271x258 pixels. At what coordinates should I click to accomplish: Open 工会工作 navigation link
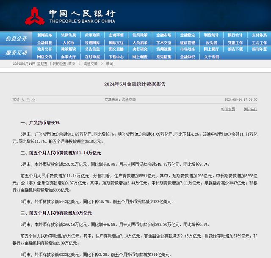point(259,43)
